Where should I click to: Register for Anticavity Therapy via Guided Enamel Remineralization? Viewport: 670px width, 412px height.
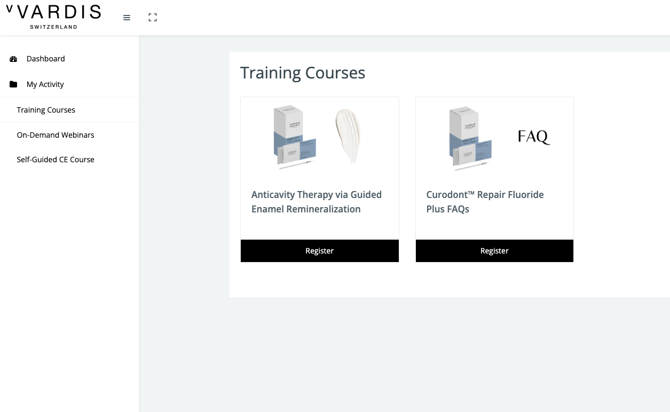(x=319, y=250)
